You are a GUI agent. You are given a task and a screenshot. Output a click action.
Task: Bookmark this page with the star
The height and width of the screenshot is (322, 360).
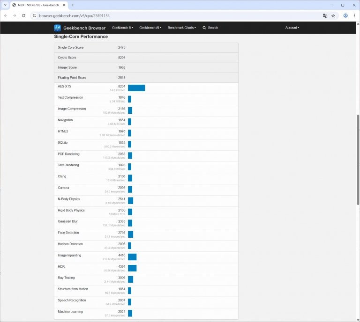(x=333, y=15)
